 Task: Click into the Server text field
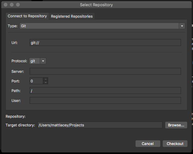(105, 71)
